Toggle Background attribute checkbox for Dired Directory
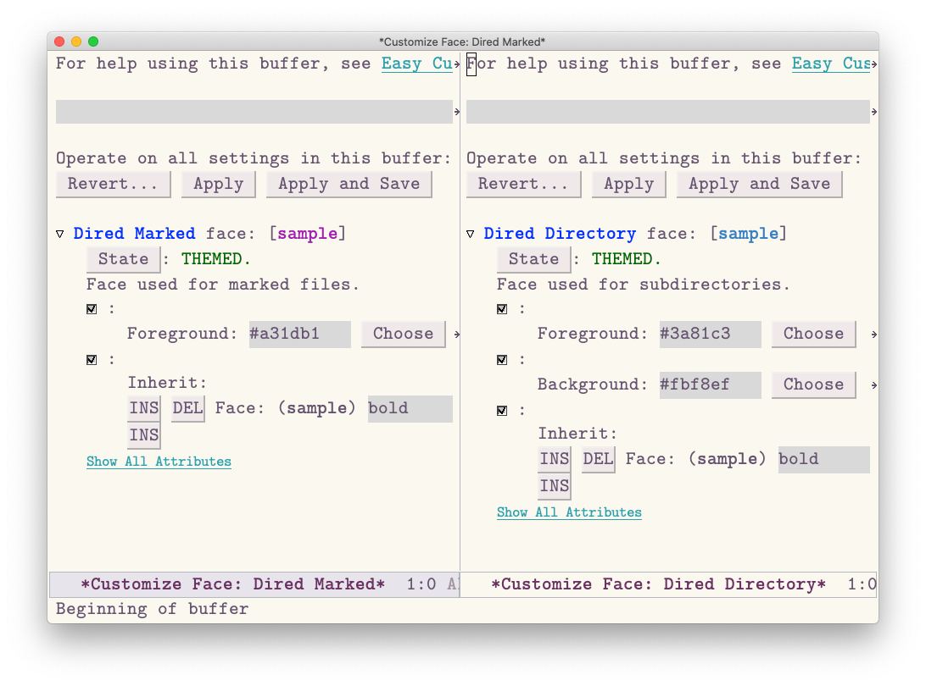This screenshot has height=686, width=926. (502, 360)
